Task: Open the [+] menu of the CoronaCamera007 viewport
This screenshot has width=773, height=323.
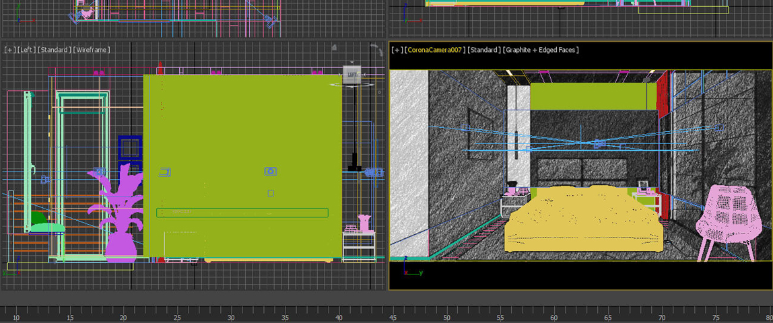Action: click(x=397, y=50)
